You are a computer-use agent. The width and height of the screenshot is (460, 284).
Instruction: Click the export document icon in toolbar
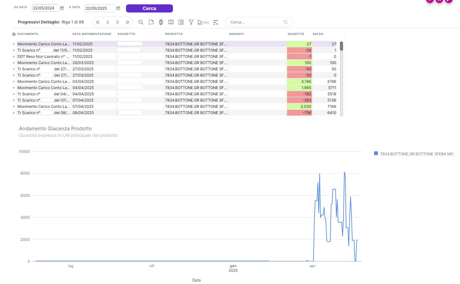tap(151, 22)
